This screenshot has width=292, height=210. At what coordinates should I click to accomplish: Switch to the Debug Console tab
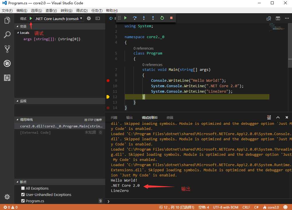[x=150, y=118]
